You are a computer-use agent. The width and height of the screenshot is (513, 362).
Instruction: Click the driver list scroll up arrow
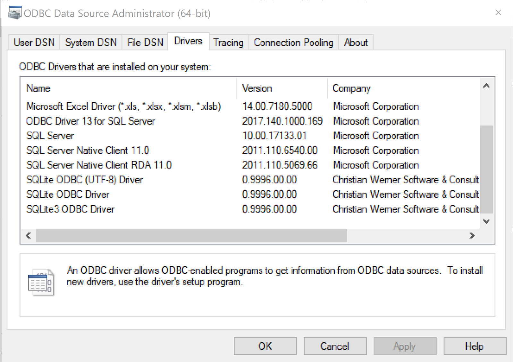tap(486, 86)
